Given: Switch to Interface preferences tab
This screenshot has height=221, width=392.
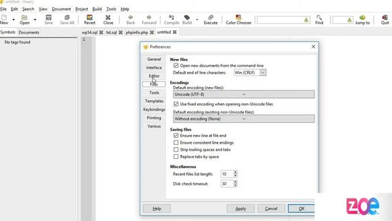Looking at the screenshot, I should [154, 68].
